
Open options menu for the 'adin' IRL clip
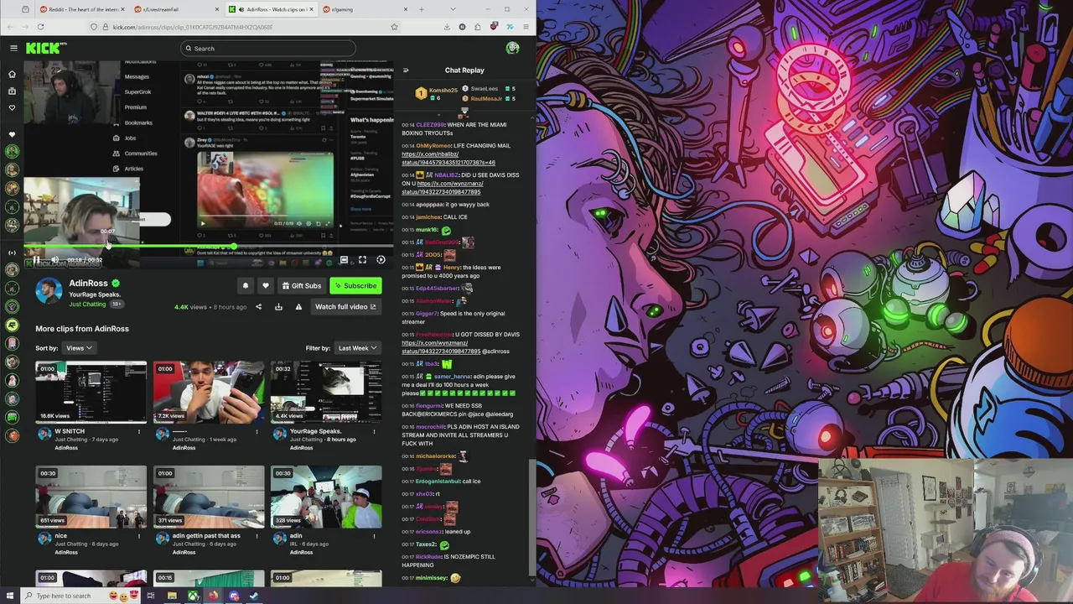[x=375, y=536]
